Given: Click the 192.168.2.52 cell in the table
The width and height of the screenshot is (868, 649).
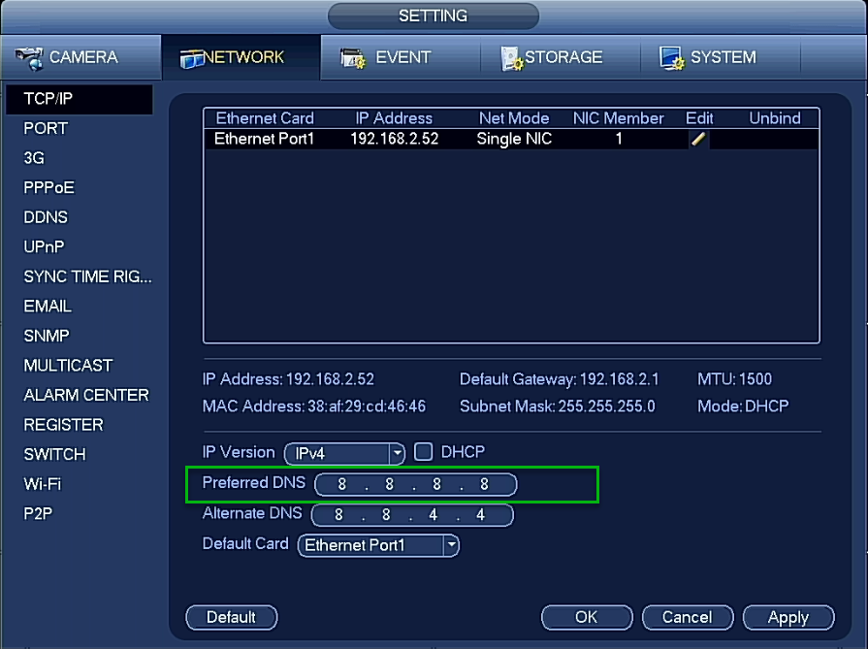Looking at the screenshot, I should pyautogui.click(x=395, y=139).
